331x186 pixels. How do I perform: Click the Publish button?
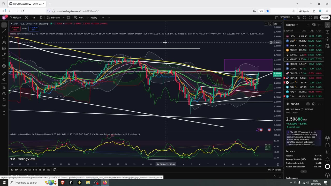click(x=325, y=18)
